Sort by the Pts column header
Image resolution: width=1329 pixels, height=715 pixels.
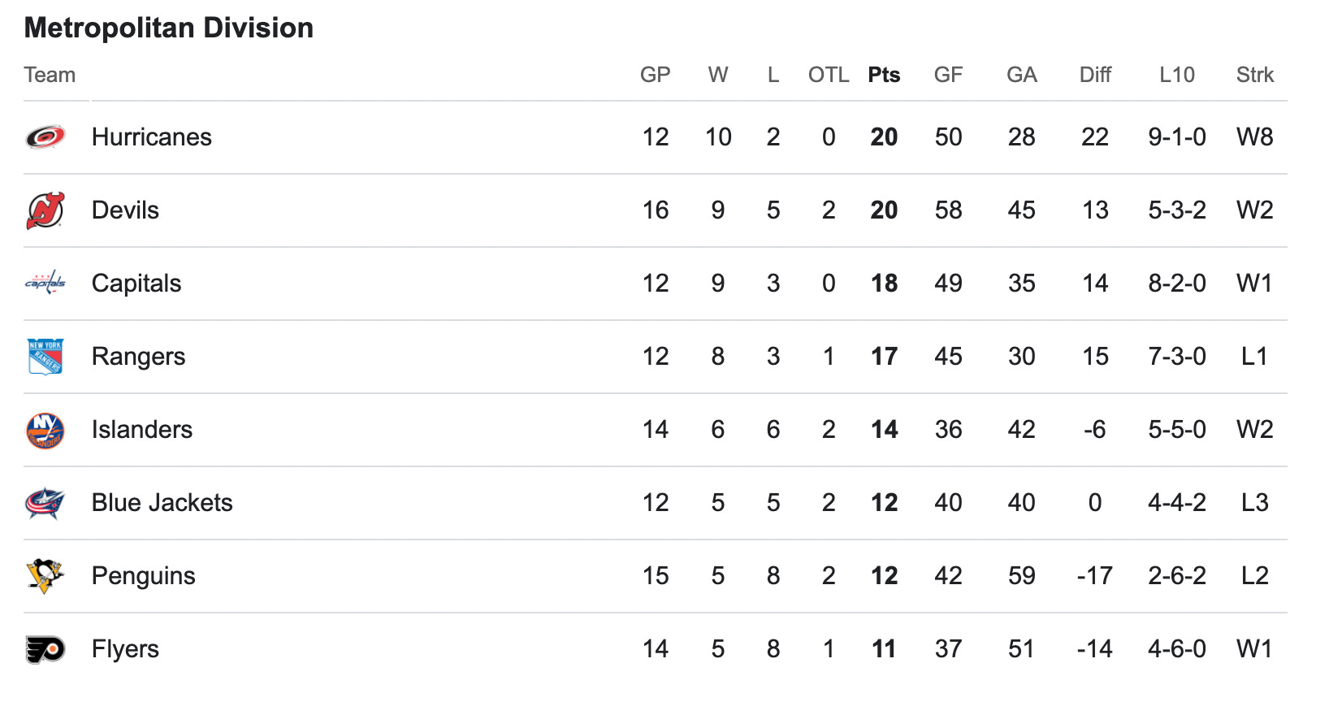click(x=884, y=75)
